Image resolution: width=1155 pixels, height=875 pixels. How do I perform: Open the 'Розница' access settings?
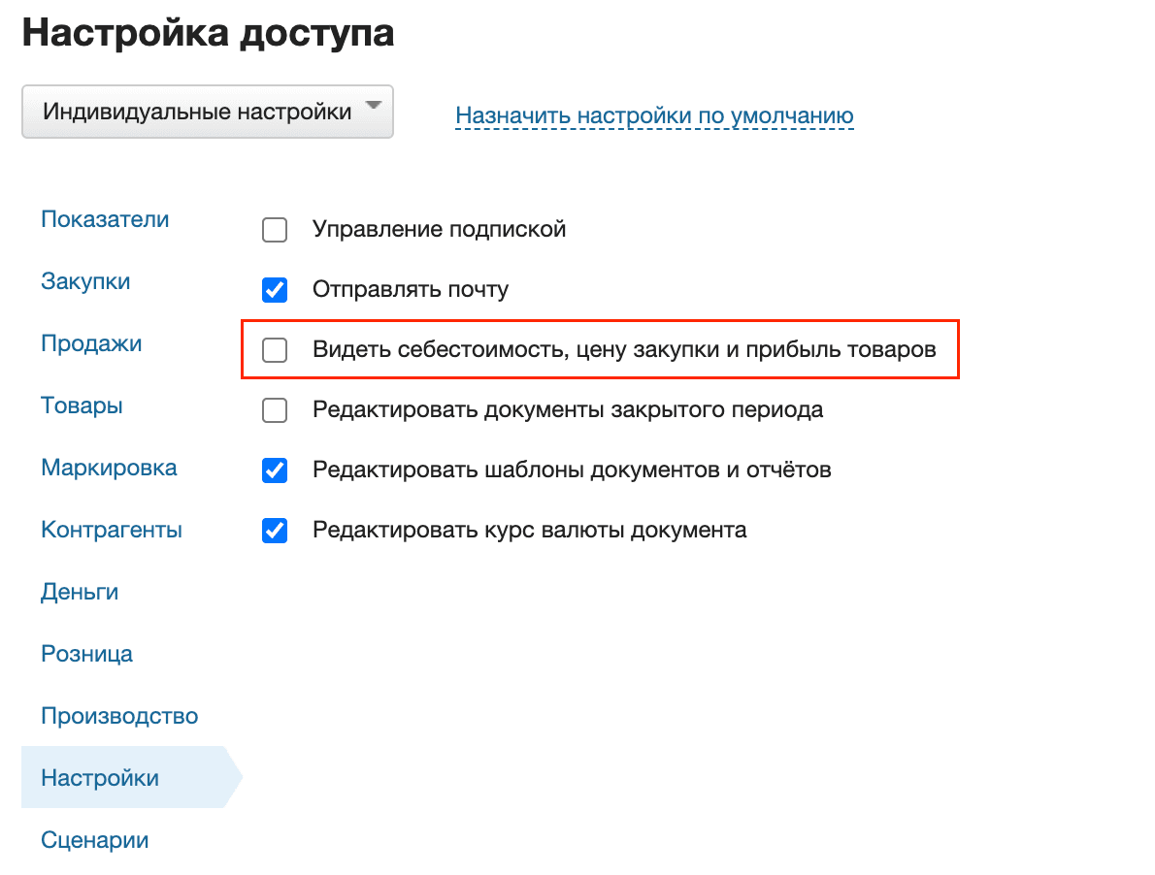click(86, 654)
